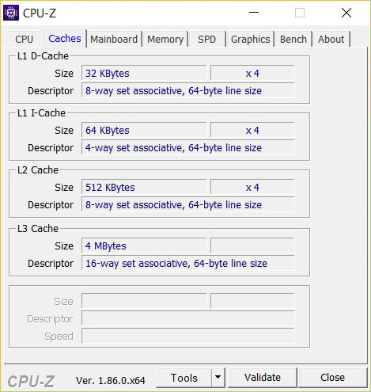Select the Mainboard tab
The image size is (371, 392).
(114, 40)
